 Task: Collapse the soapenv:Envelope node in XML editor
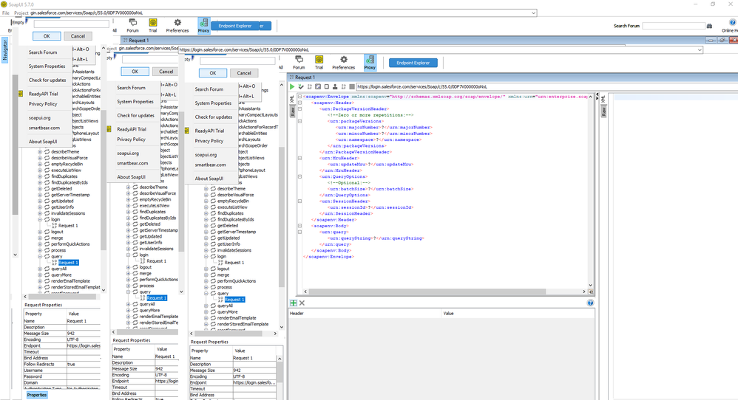pos(299,97)
